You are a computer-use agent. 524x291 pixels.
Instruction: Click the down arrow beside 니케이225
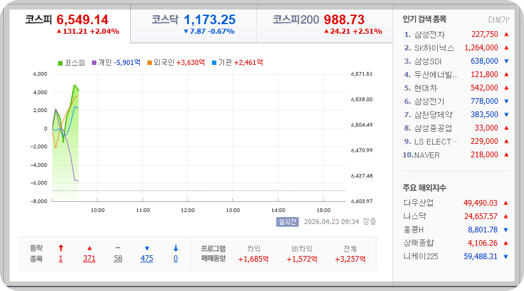[x=506, y=257]
